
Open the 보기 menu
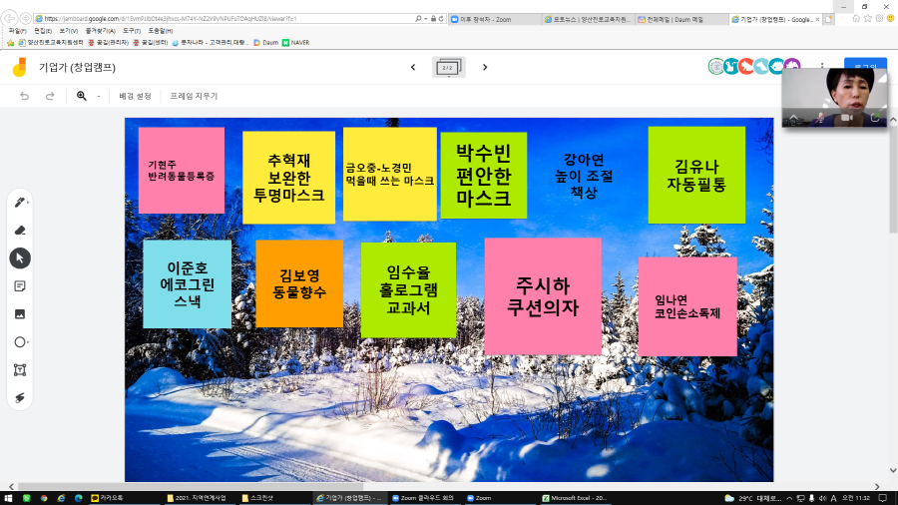click(68, 31)
